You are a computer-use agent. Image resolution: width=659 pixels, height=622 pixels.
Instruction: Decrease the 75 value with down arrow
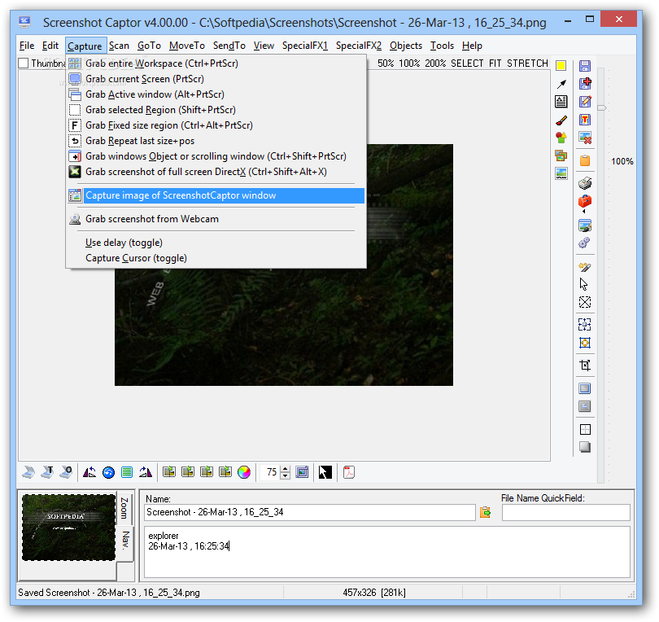click(x=285, y=476)
